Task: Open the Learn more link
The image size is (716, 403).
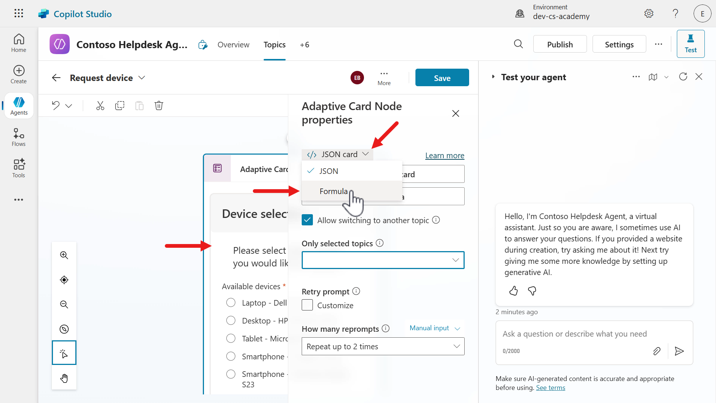Action: click(445, 156)
